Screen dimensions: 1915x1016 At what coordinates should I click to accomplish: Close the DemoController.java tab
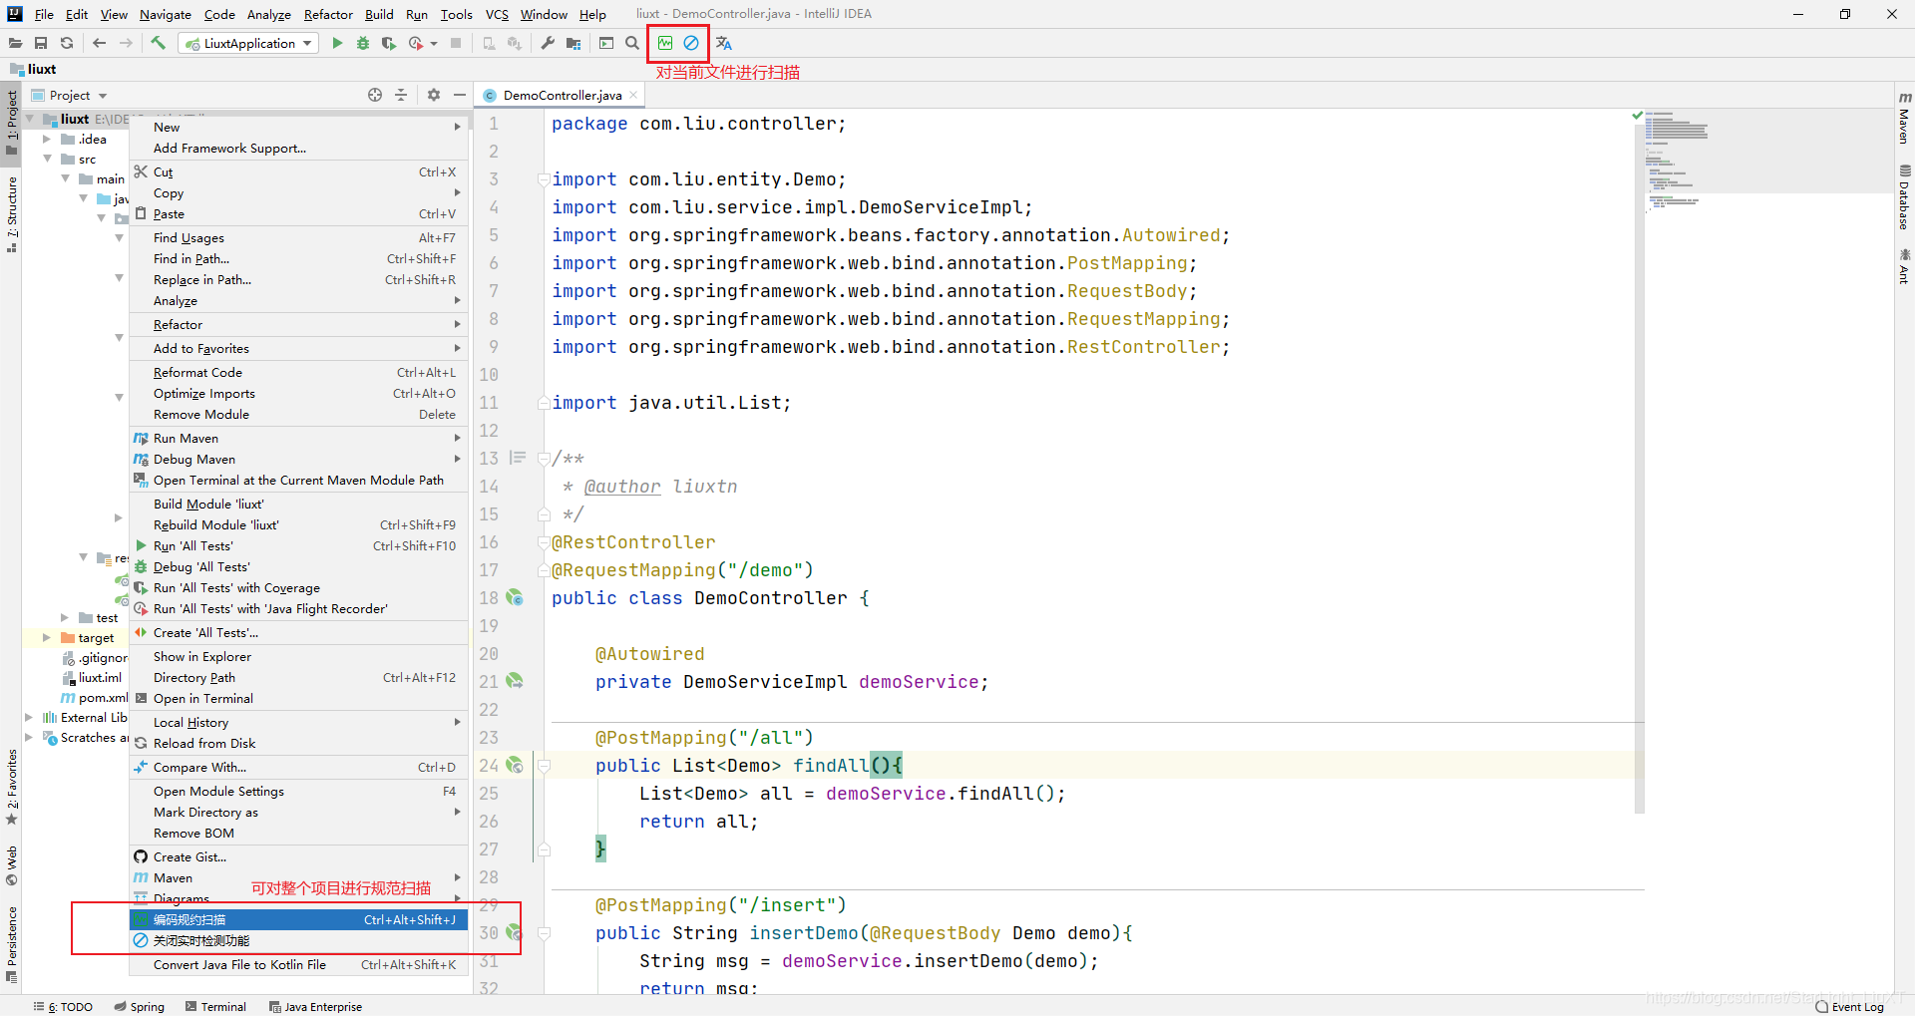[633, 95]
